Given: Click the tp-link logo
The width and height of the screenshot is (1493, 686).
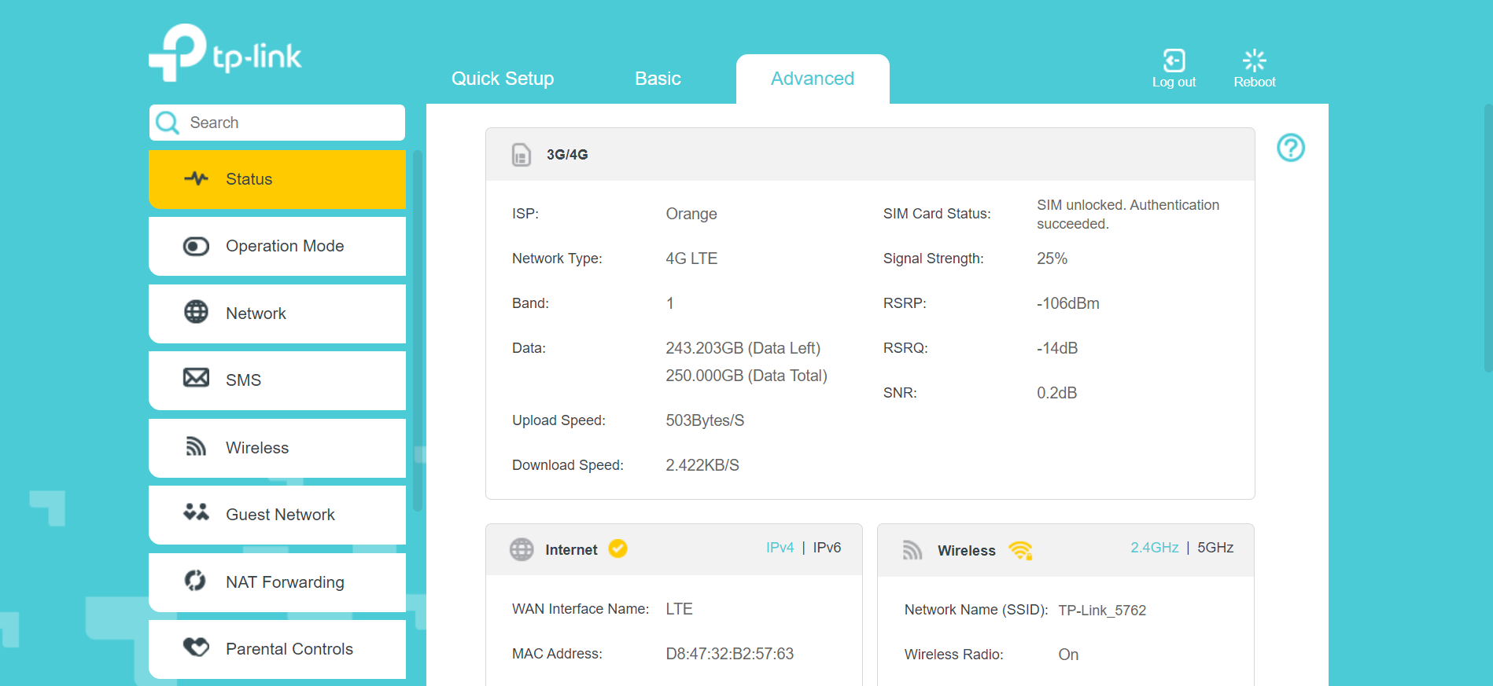Looking at the screenshot, I should pos(225,53).
